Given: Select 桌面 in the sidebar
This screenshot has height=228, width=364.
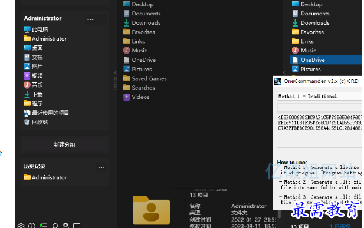Looking at the screenshot, I should pyautogui.click(x=33, y=48).
